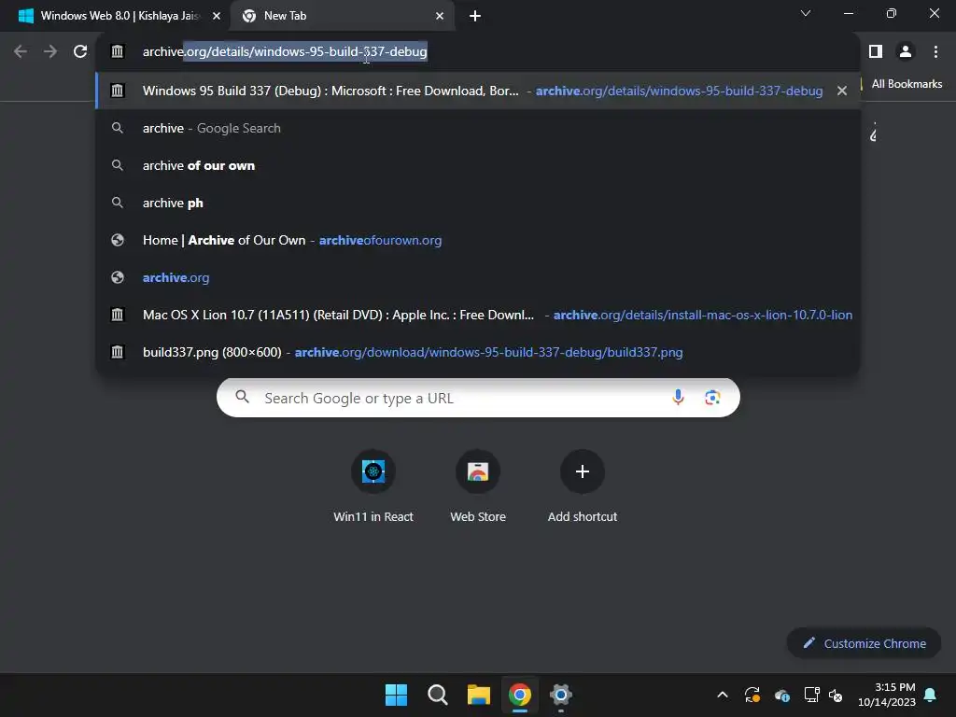The height and width of the screenshot is (717, 956).
Task: Toggle the side panel icon
Action: tap(876, 52)
